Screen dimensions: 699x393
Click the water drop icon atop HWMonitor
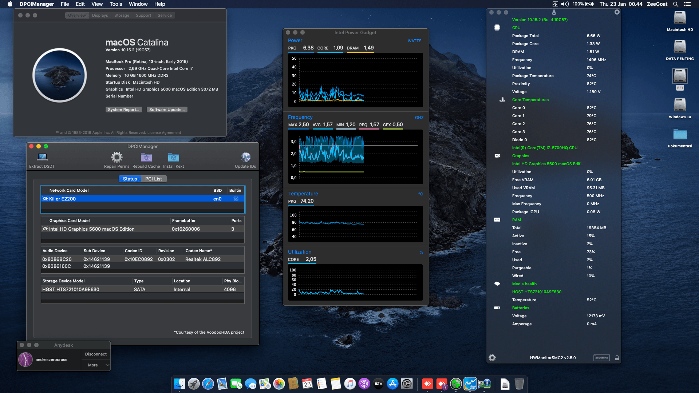click(x=554, y=13)
